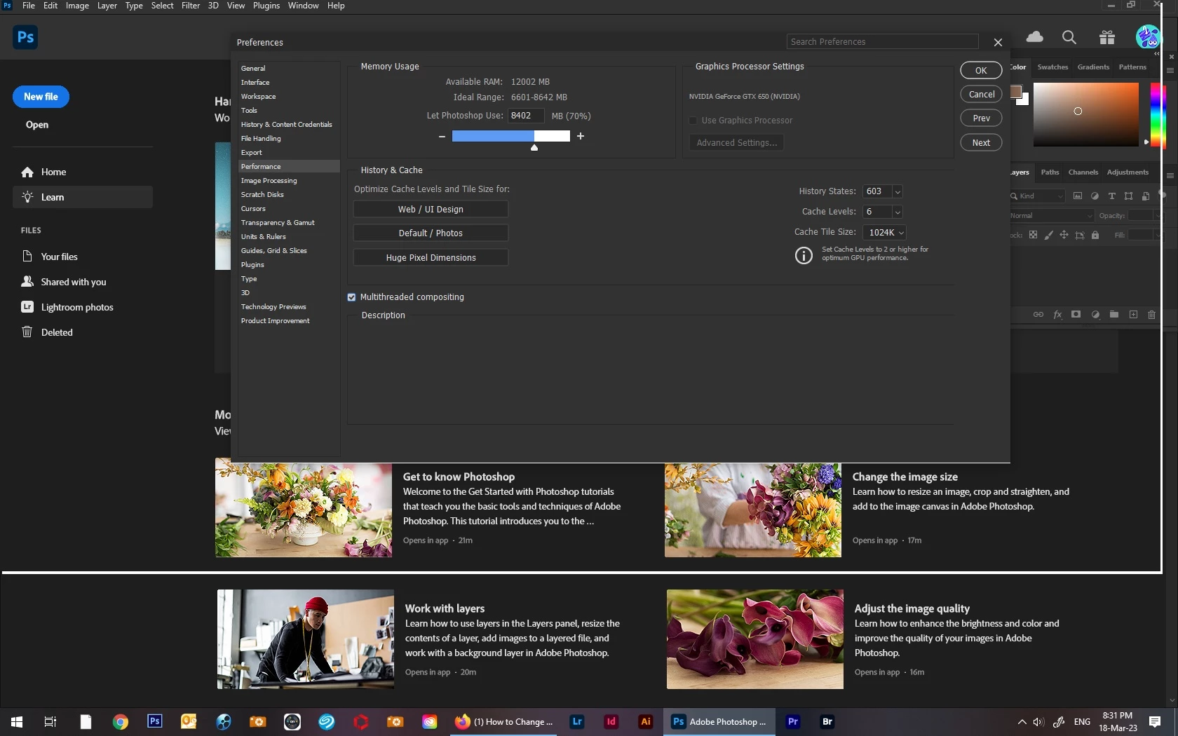Click OK in the Preferences dialog
Screen dimensions: 1178x736
click(981, 70)
